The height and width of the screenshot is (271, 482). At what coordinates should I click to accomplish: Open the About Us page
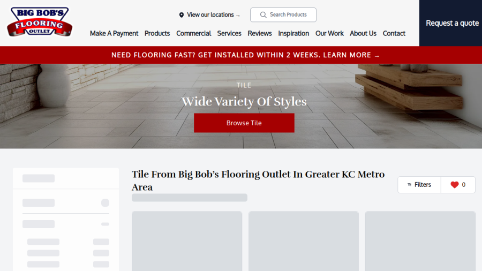(x=363, y=33)
